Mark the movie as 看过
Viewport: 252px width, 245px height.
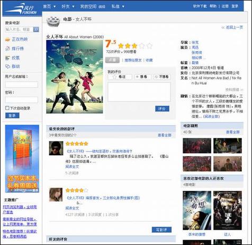(x=120, y=77)
